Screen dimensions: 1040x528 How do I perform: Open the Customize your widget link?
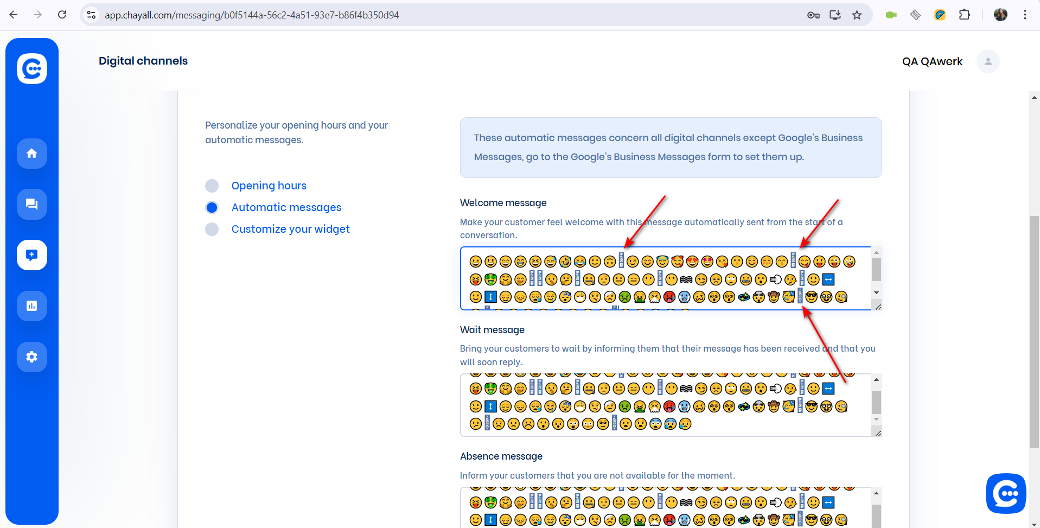[291, 229]
